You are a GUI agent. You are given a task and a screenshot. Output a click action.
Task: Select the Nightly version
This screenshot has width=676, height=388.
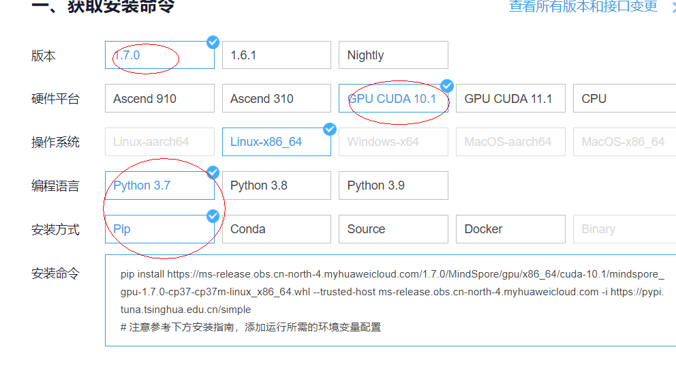point(393,55)
